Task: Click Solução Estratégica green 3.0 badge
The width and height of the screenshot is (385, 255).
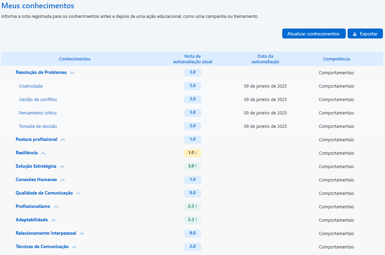Action: (x=192, y=166)
